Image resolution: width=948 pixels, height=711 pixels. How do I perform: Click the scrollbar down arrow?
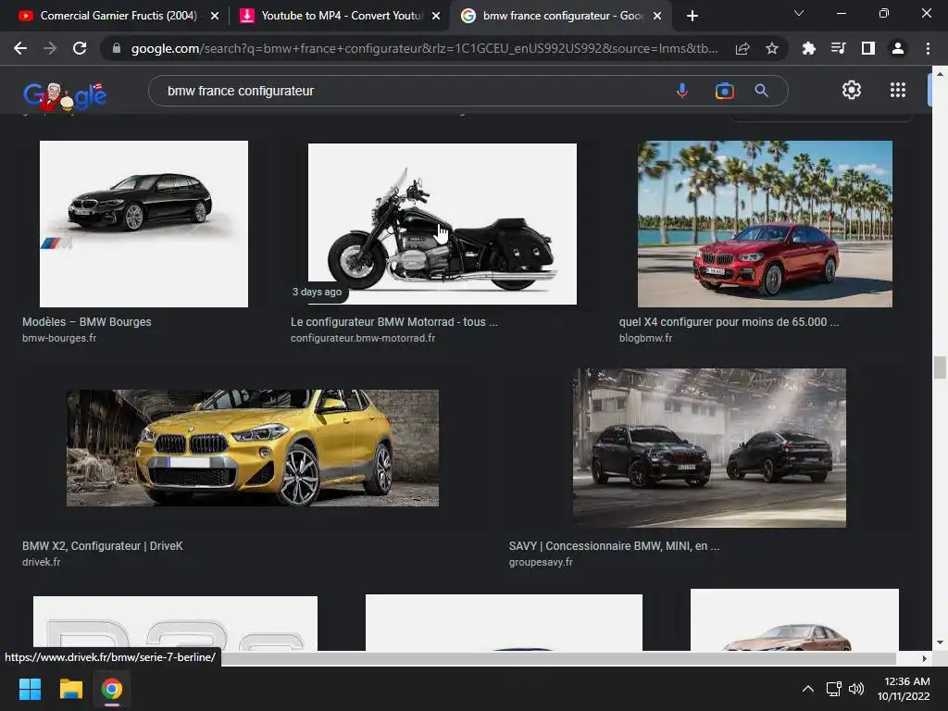(x=939, y=642)
